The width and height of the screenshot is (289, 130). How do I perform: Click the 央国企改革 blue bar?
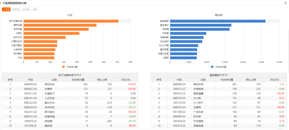click(x=184, y=54)
